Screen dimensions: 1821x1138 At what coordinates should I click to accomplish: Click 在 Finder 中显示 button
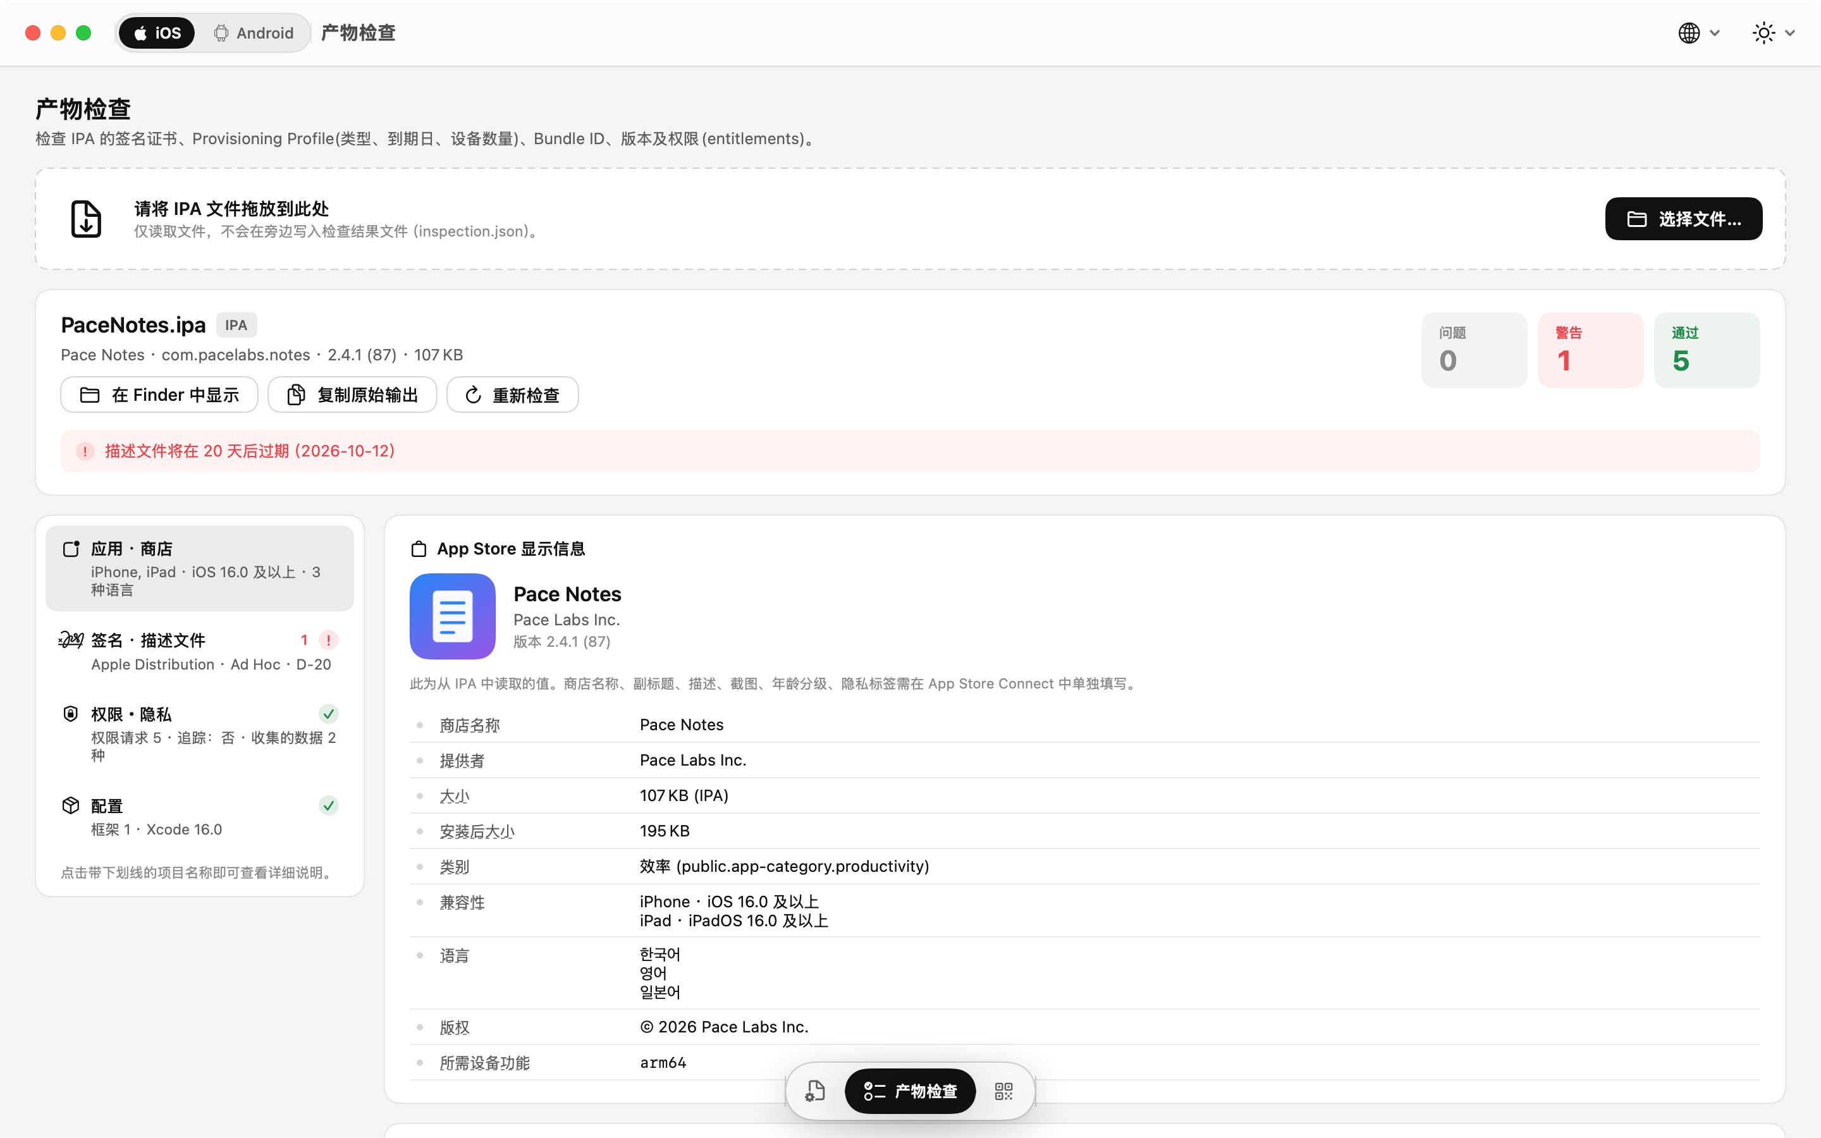tap(159, 395)
